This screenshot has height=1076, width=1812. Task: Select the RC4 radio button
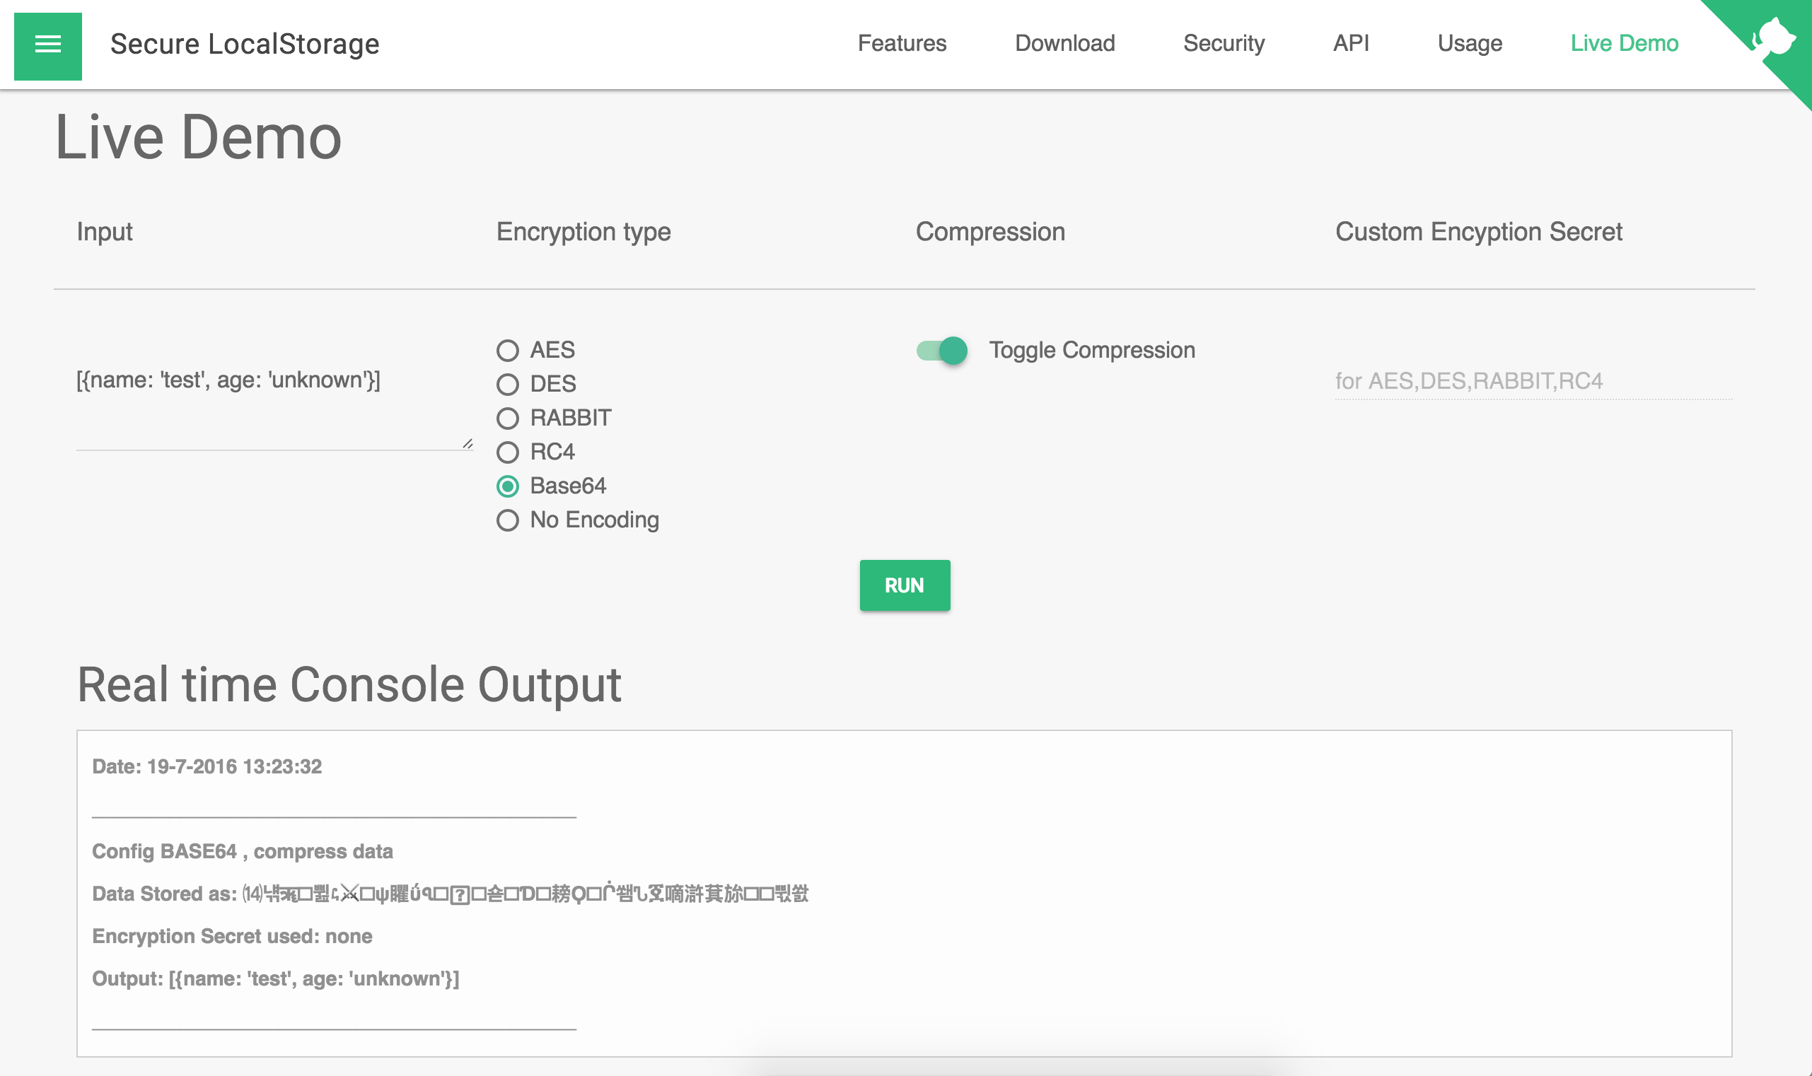(508, 452)
